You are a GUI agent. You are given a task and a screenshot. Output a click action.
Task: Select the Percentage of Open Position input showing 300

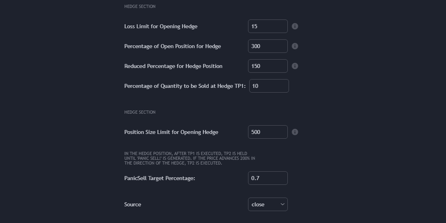pos(268,46)
